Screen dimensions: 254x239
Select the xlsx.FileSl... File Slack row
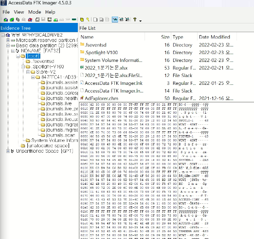(x=157, y=76)
